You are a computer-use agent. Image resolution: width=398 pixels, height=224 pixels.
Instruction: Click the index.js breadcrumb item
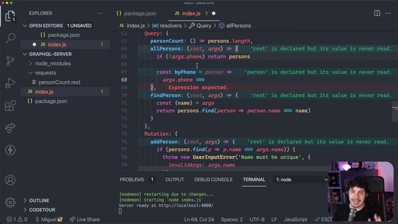coord(136,26)
